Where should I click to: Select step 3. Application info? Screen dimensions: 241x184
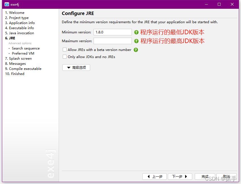(x=20, y=23)
